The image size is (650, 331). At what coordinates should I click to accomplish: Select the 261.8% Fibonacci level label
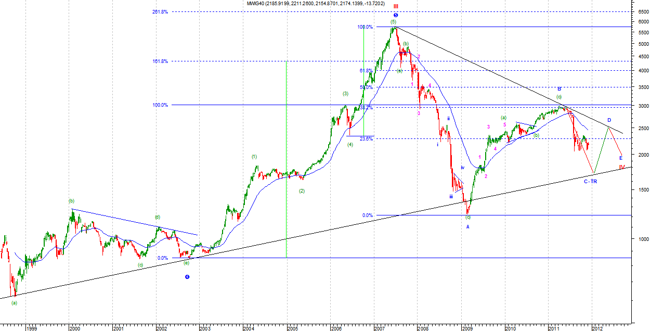click(160, 12)
